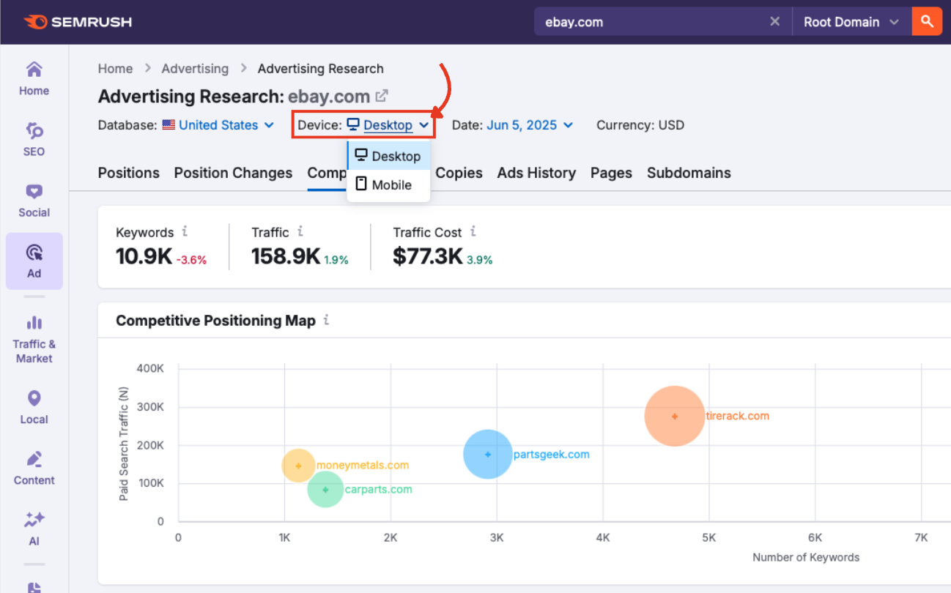This screenshot has width=951, height=593.
Task: Switch to the Position Changes tab
Action: coord(233,173)
